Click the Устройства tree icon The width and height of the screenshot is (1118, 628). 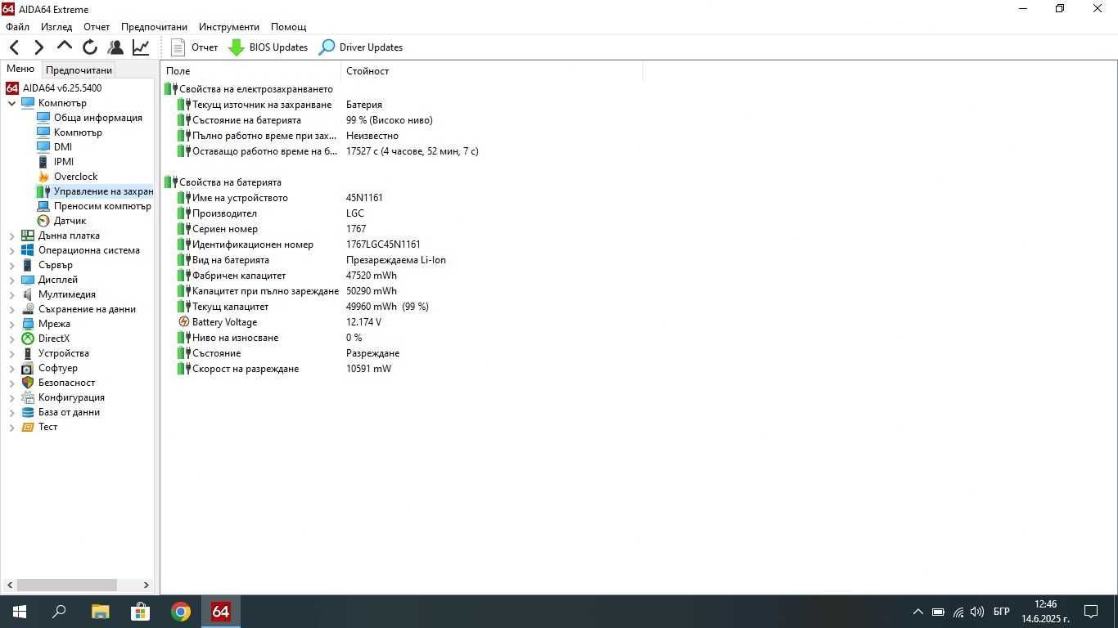(28, 353)
